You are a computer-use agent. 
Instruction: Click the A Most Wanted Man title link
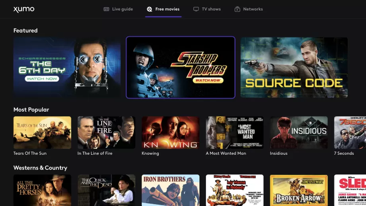[x=226, y=154]
